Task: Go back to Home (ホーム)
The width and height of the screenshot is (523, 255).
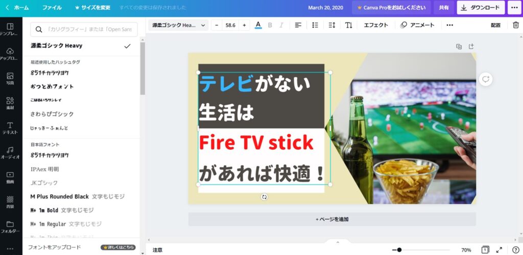Action: [17, 7]
